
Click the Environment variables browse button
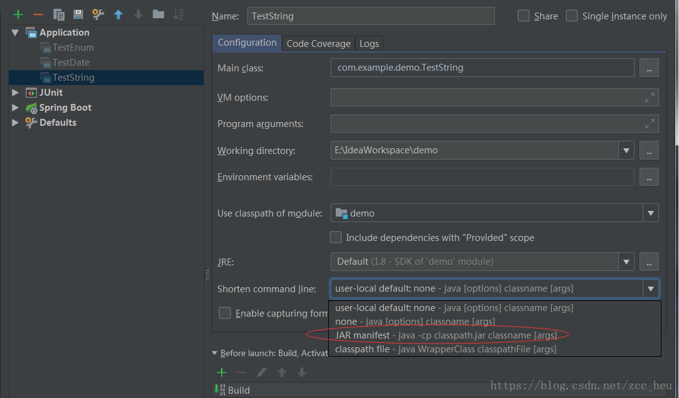(649, 177)
